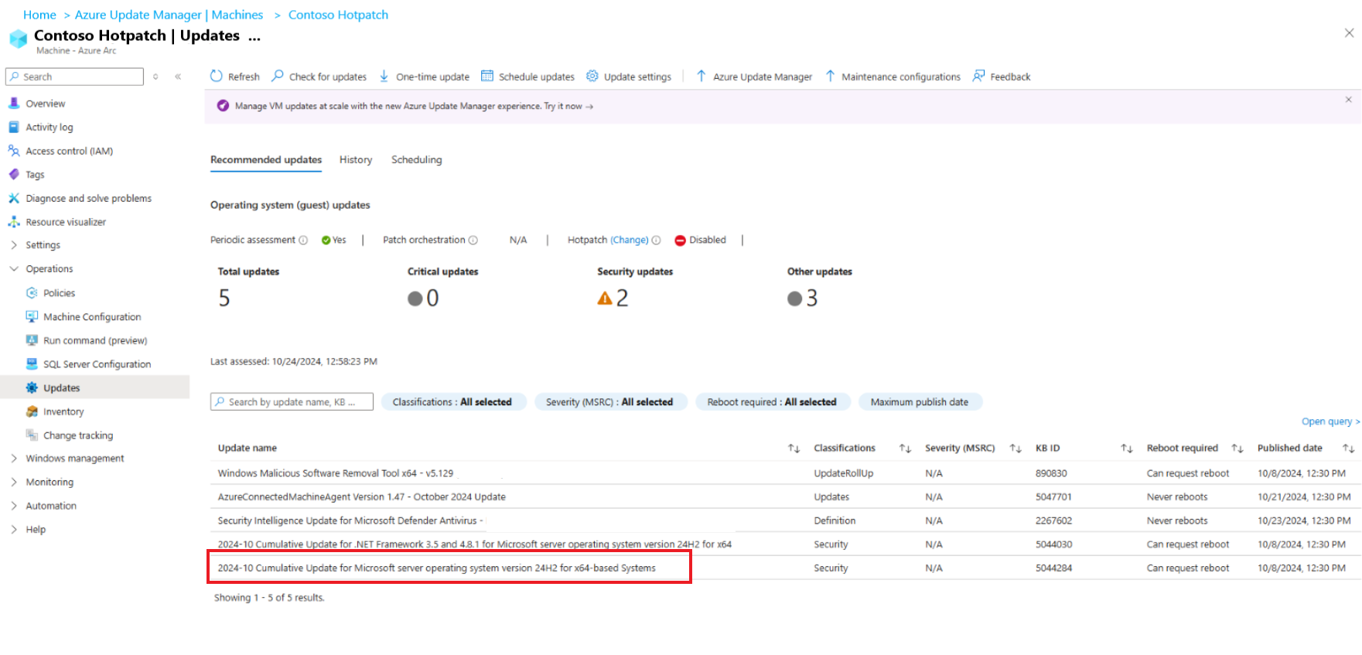
Task: Open the Reboot required filter dropdown
Action: pos(773,402)
